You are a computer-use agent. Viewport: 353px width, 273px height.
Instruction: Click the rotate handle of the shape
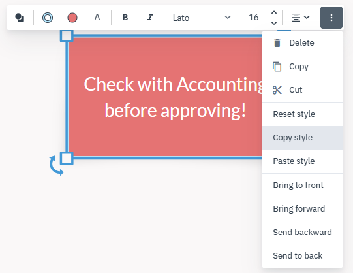pyautogui.click(x=56, y=165)
